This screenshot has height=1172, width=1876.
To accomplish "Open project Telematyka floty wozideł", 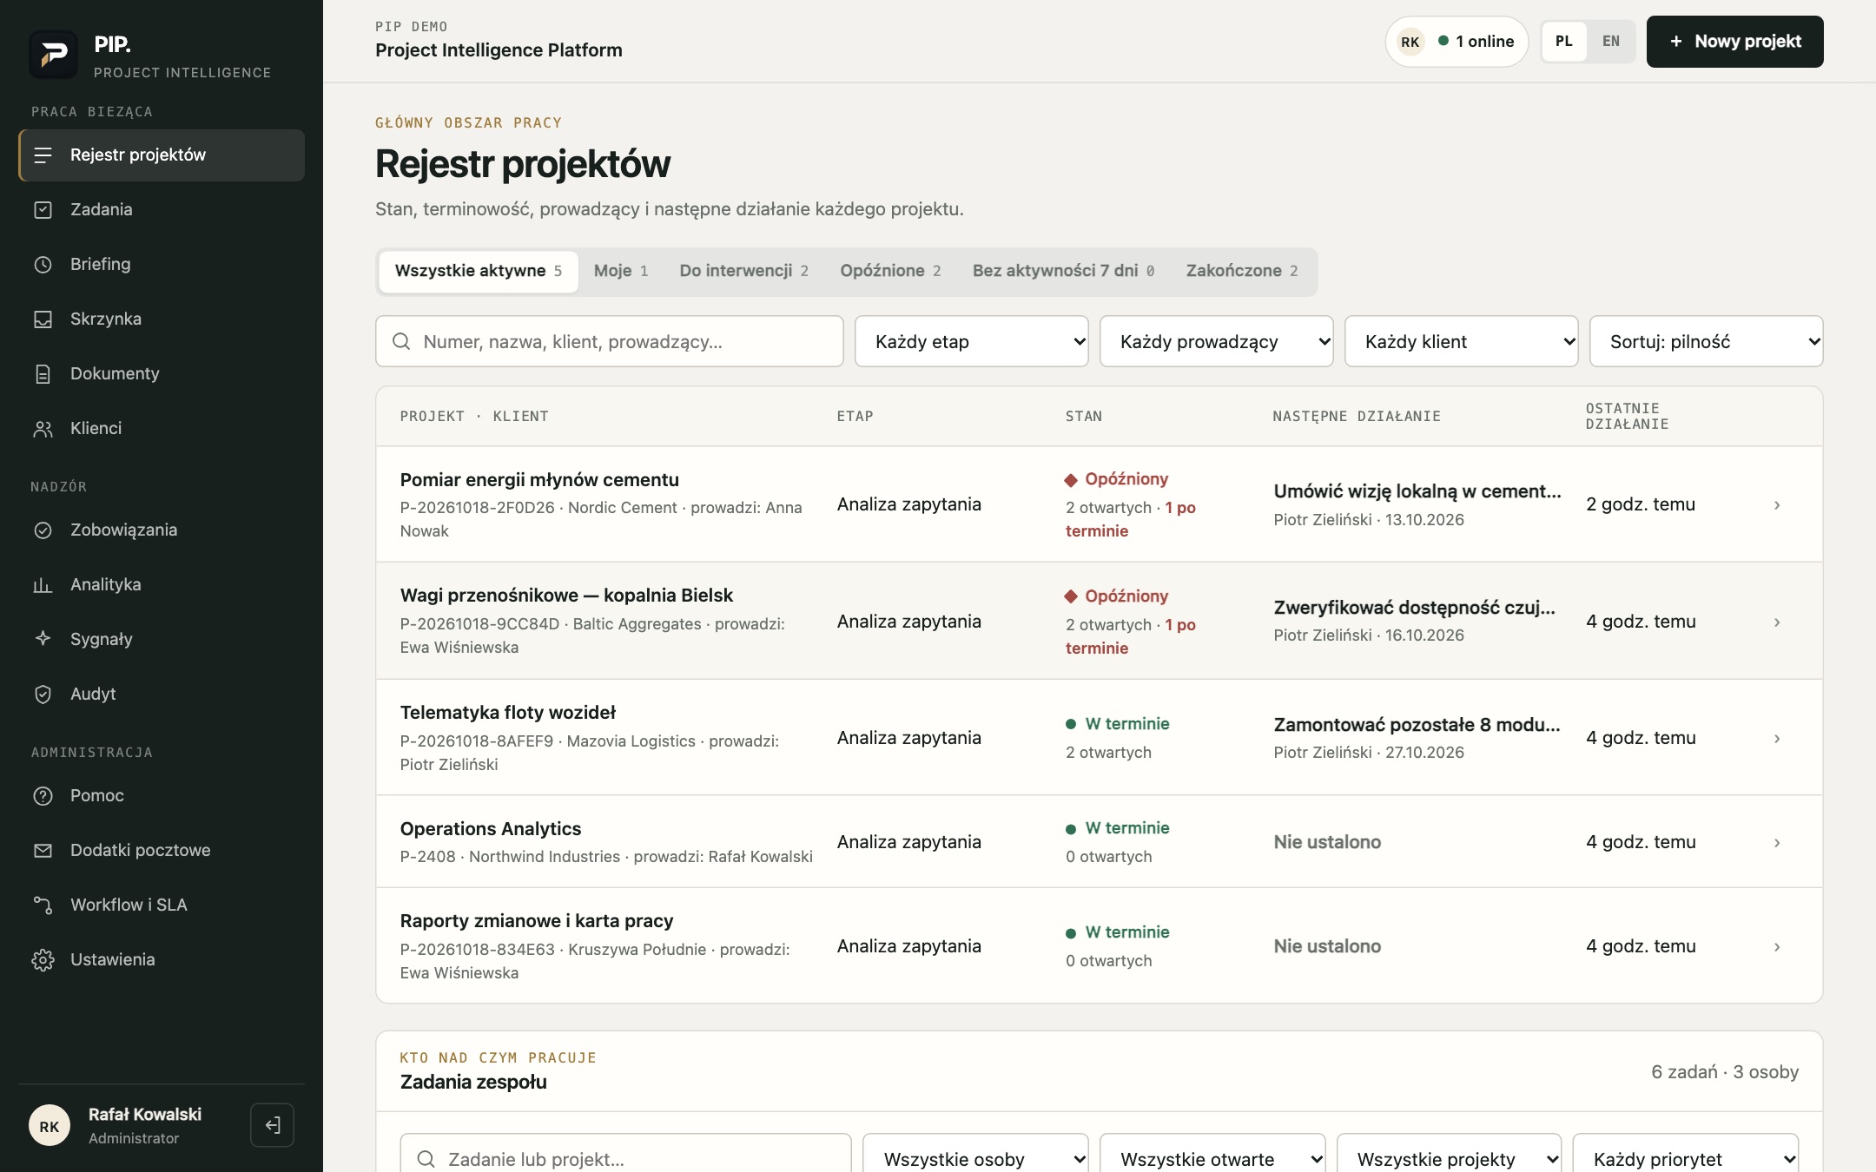I will point(508,713).
